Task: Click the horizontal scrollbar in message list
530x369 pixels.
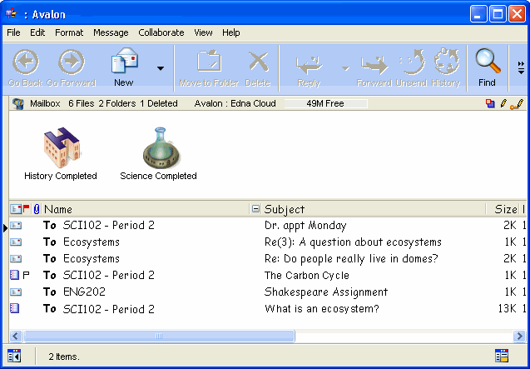Action: click(158, 336)
